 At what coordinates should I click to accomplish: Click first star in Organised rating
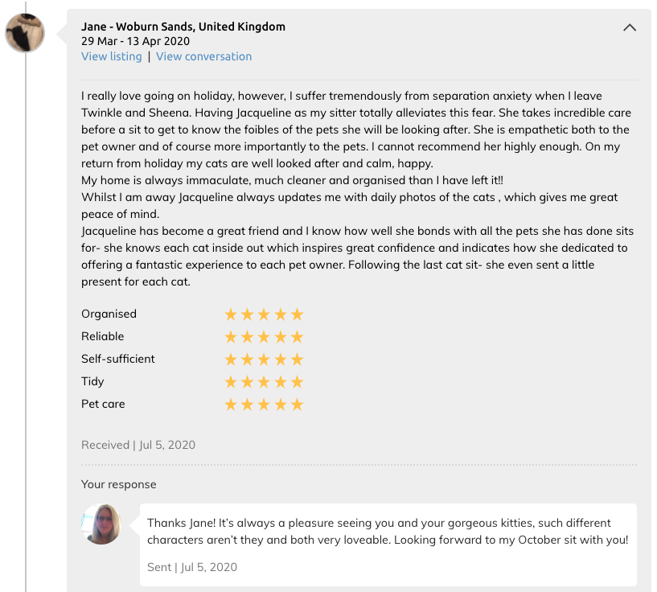231,314
